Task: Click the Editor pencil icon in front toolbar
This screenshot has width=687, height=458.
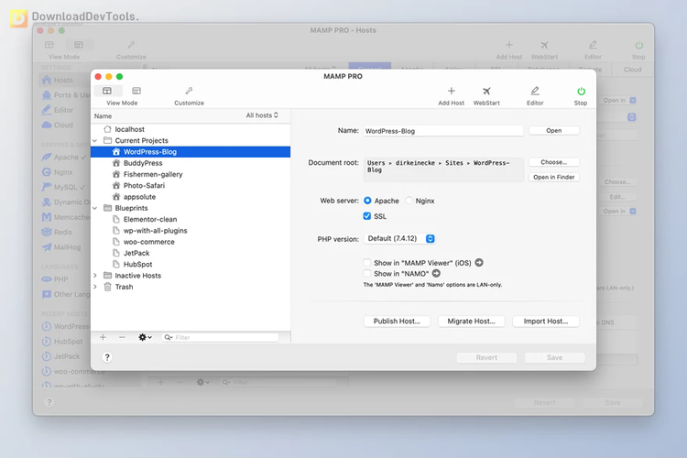Action: point(535,92)
